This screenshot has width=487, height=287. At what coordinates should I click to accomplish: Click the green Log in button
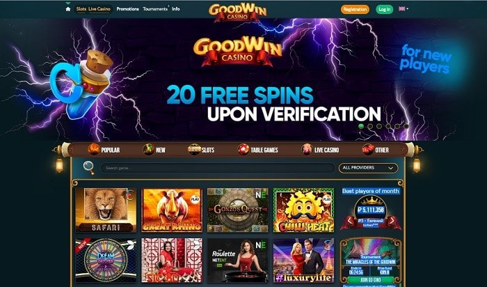pos(385,9)
